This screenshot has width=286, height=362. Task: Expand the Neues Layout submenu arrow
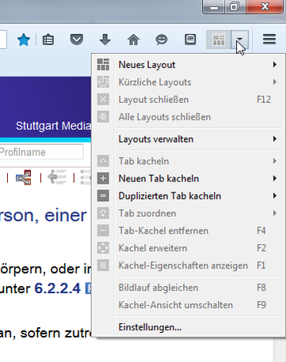pyautogui.click(x=275, y=65)
